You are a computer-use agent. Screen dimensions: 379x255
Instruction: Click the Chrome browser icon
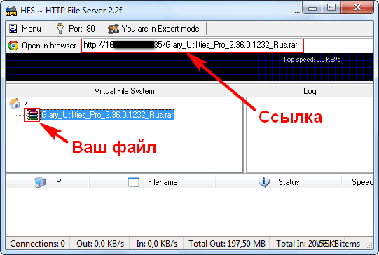[13, 46]
